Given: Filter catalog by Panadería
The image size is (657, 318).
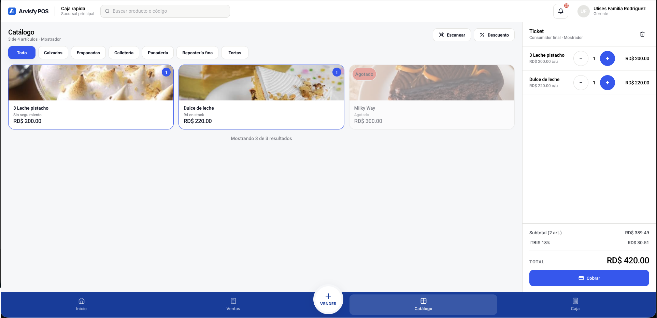Looking at the screenshot, I should pyautogui.click(x=158, y=53).
